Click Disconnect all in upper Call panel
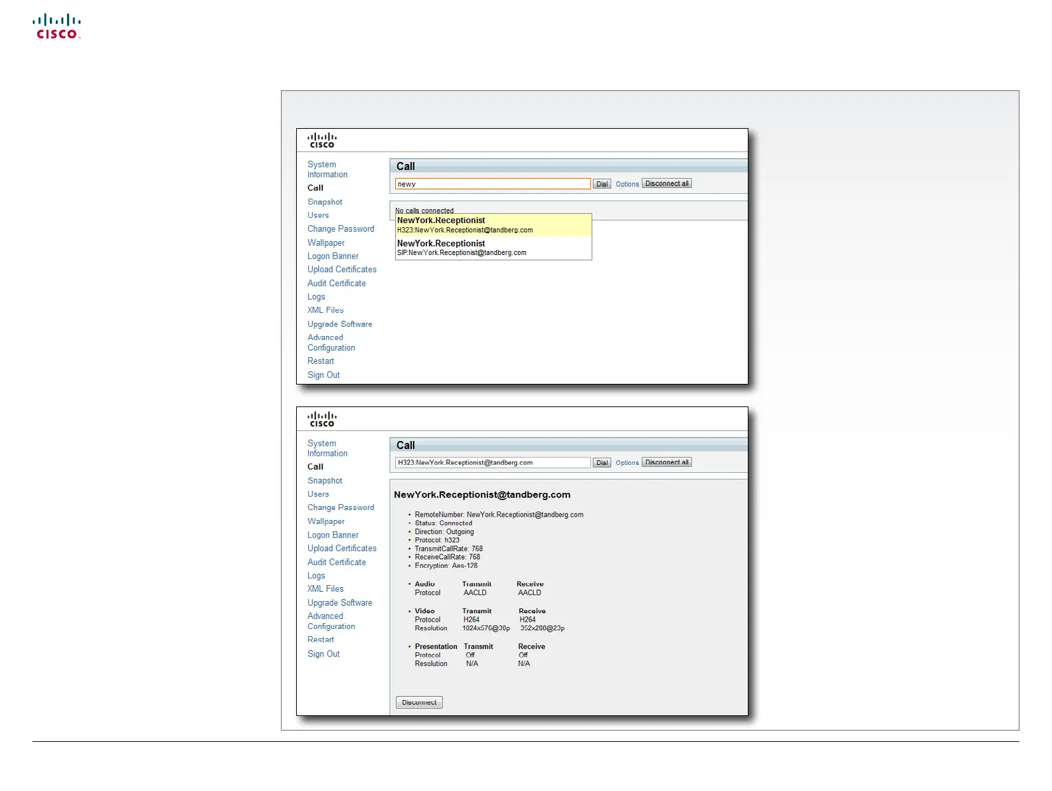This screenshot has height=791, width=1052. click(667, 183)
